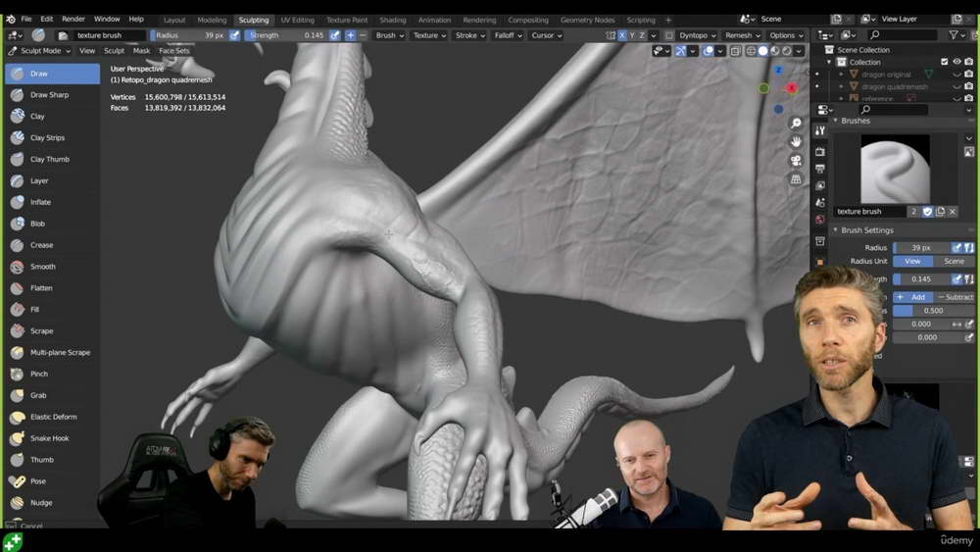This screenshot has width=980, height=552.
Task: Switch to Texture Paint workspace tab
Action: coord(347,20)
